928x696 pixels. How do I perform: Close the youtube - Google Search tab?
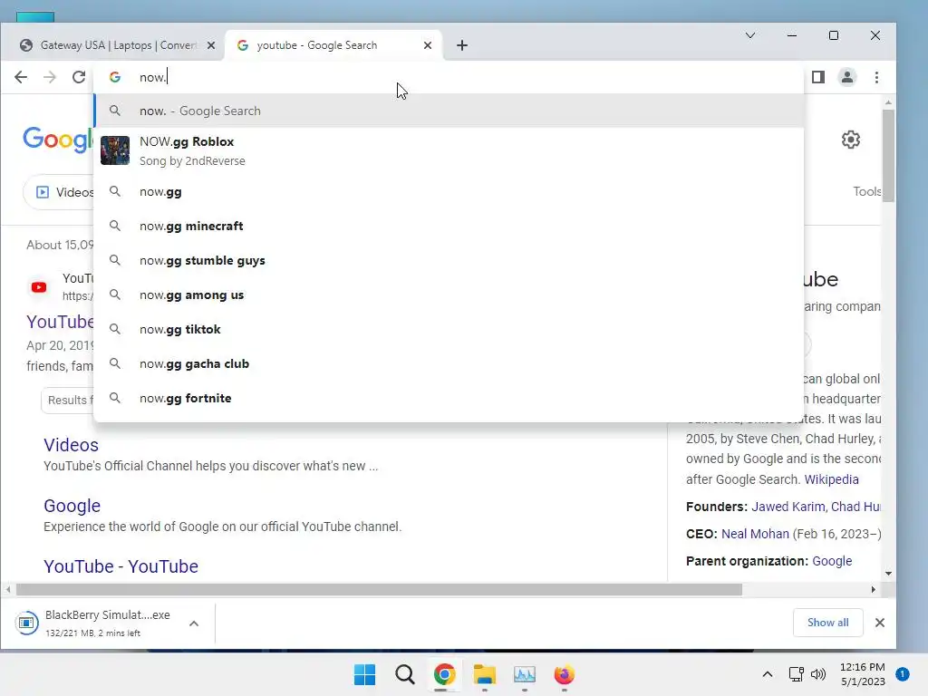point(428,45)
